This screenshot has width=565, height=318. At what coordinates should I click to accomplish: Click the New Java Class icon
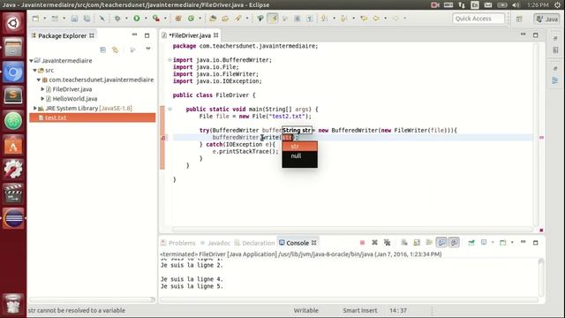(x=191, y=19)
